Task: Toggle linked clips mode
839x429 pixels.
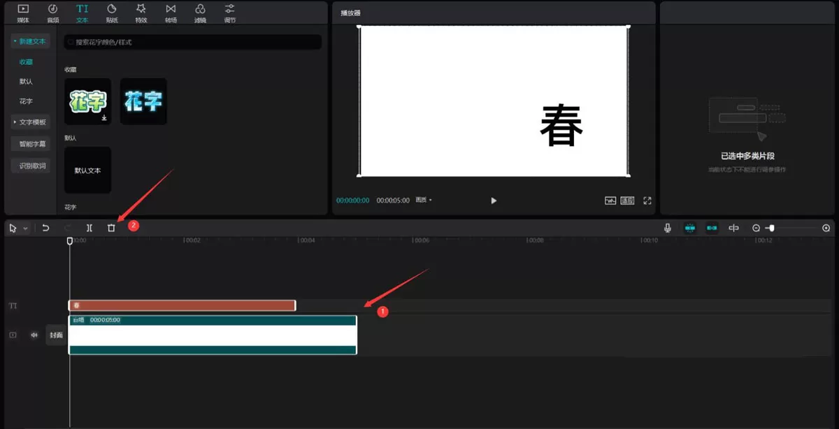Action: [712, 228]
